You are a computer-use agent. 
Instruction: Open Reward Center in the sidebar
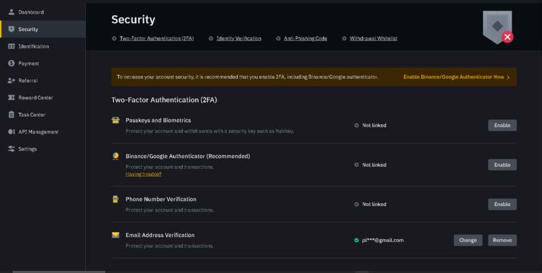[x=43, y=97]
